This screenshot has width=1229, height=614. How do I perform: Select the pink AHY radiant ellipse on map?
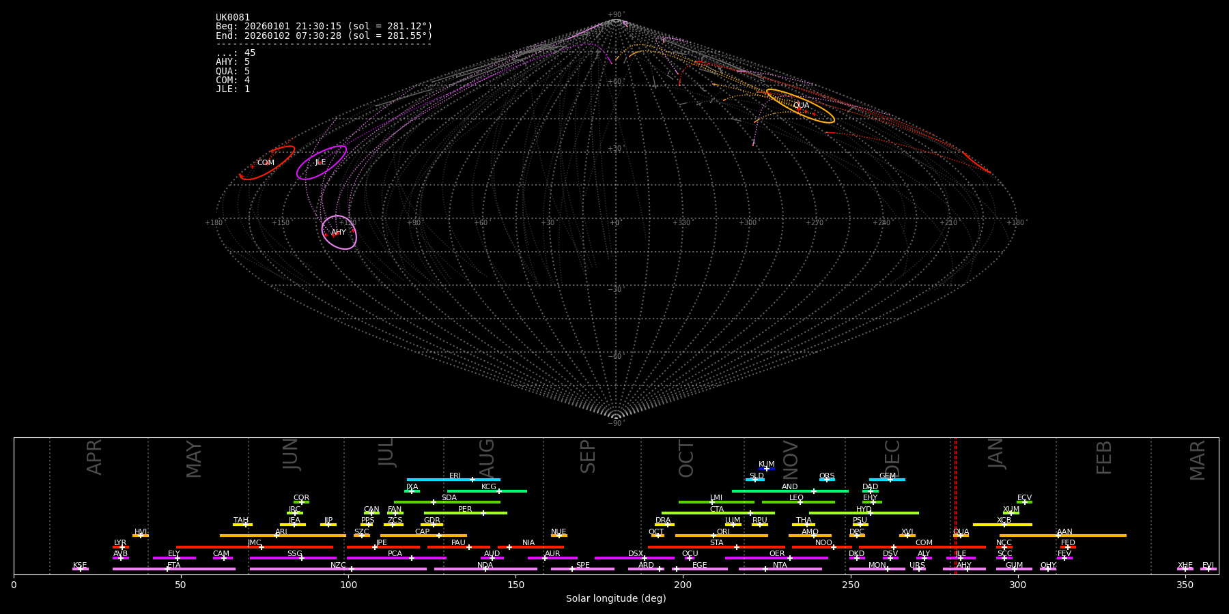coord(339,232)
